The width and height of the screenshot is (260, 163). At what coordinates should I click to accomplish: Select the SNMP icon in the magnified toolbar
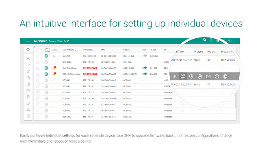[182, 76]
